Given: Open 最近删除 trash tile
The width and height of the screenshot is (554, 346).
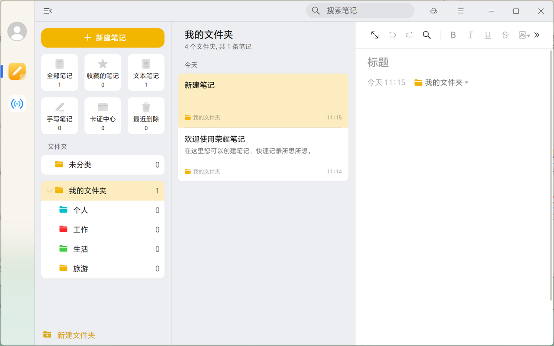Looking at the screenshot, I should click(146, 115).
